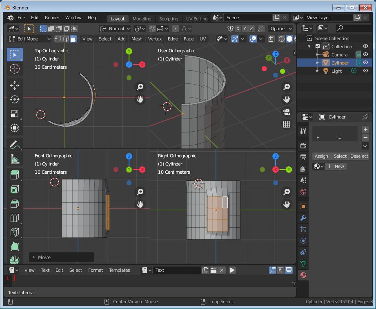
Task: Open the Render menu
Action: click(x=52, y=18)
